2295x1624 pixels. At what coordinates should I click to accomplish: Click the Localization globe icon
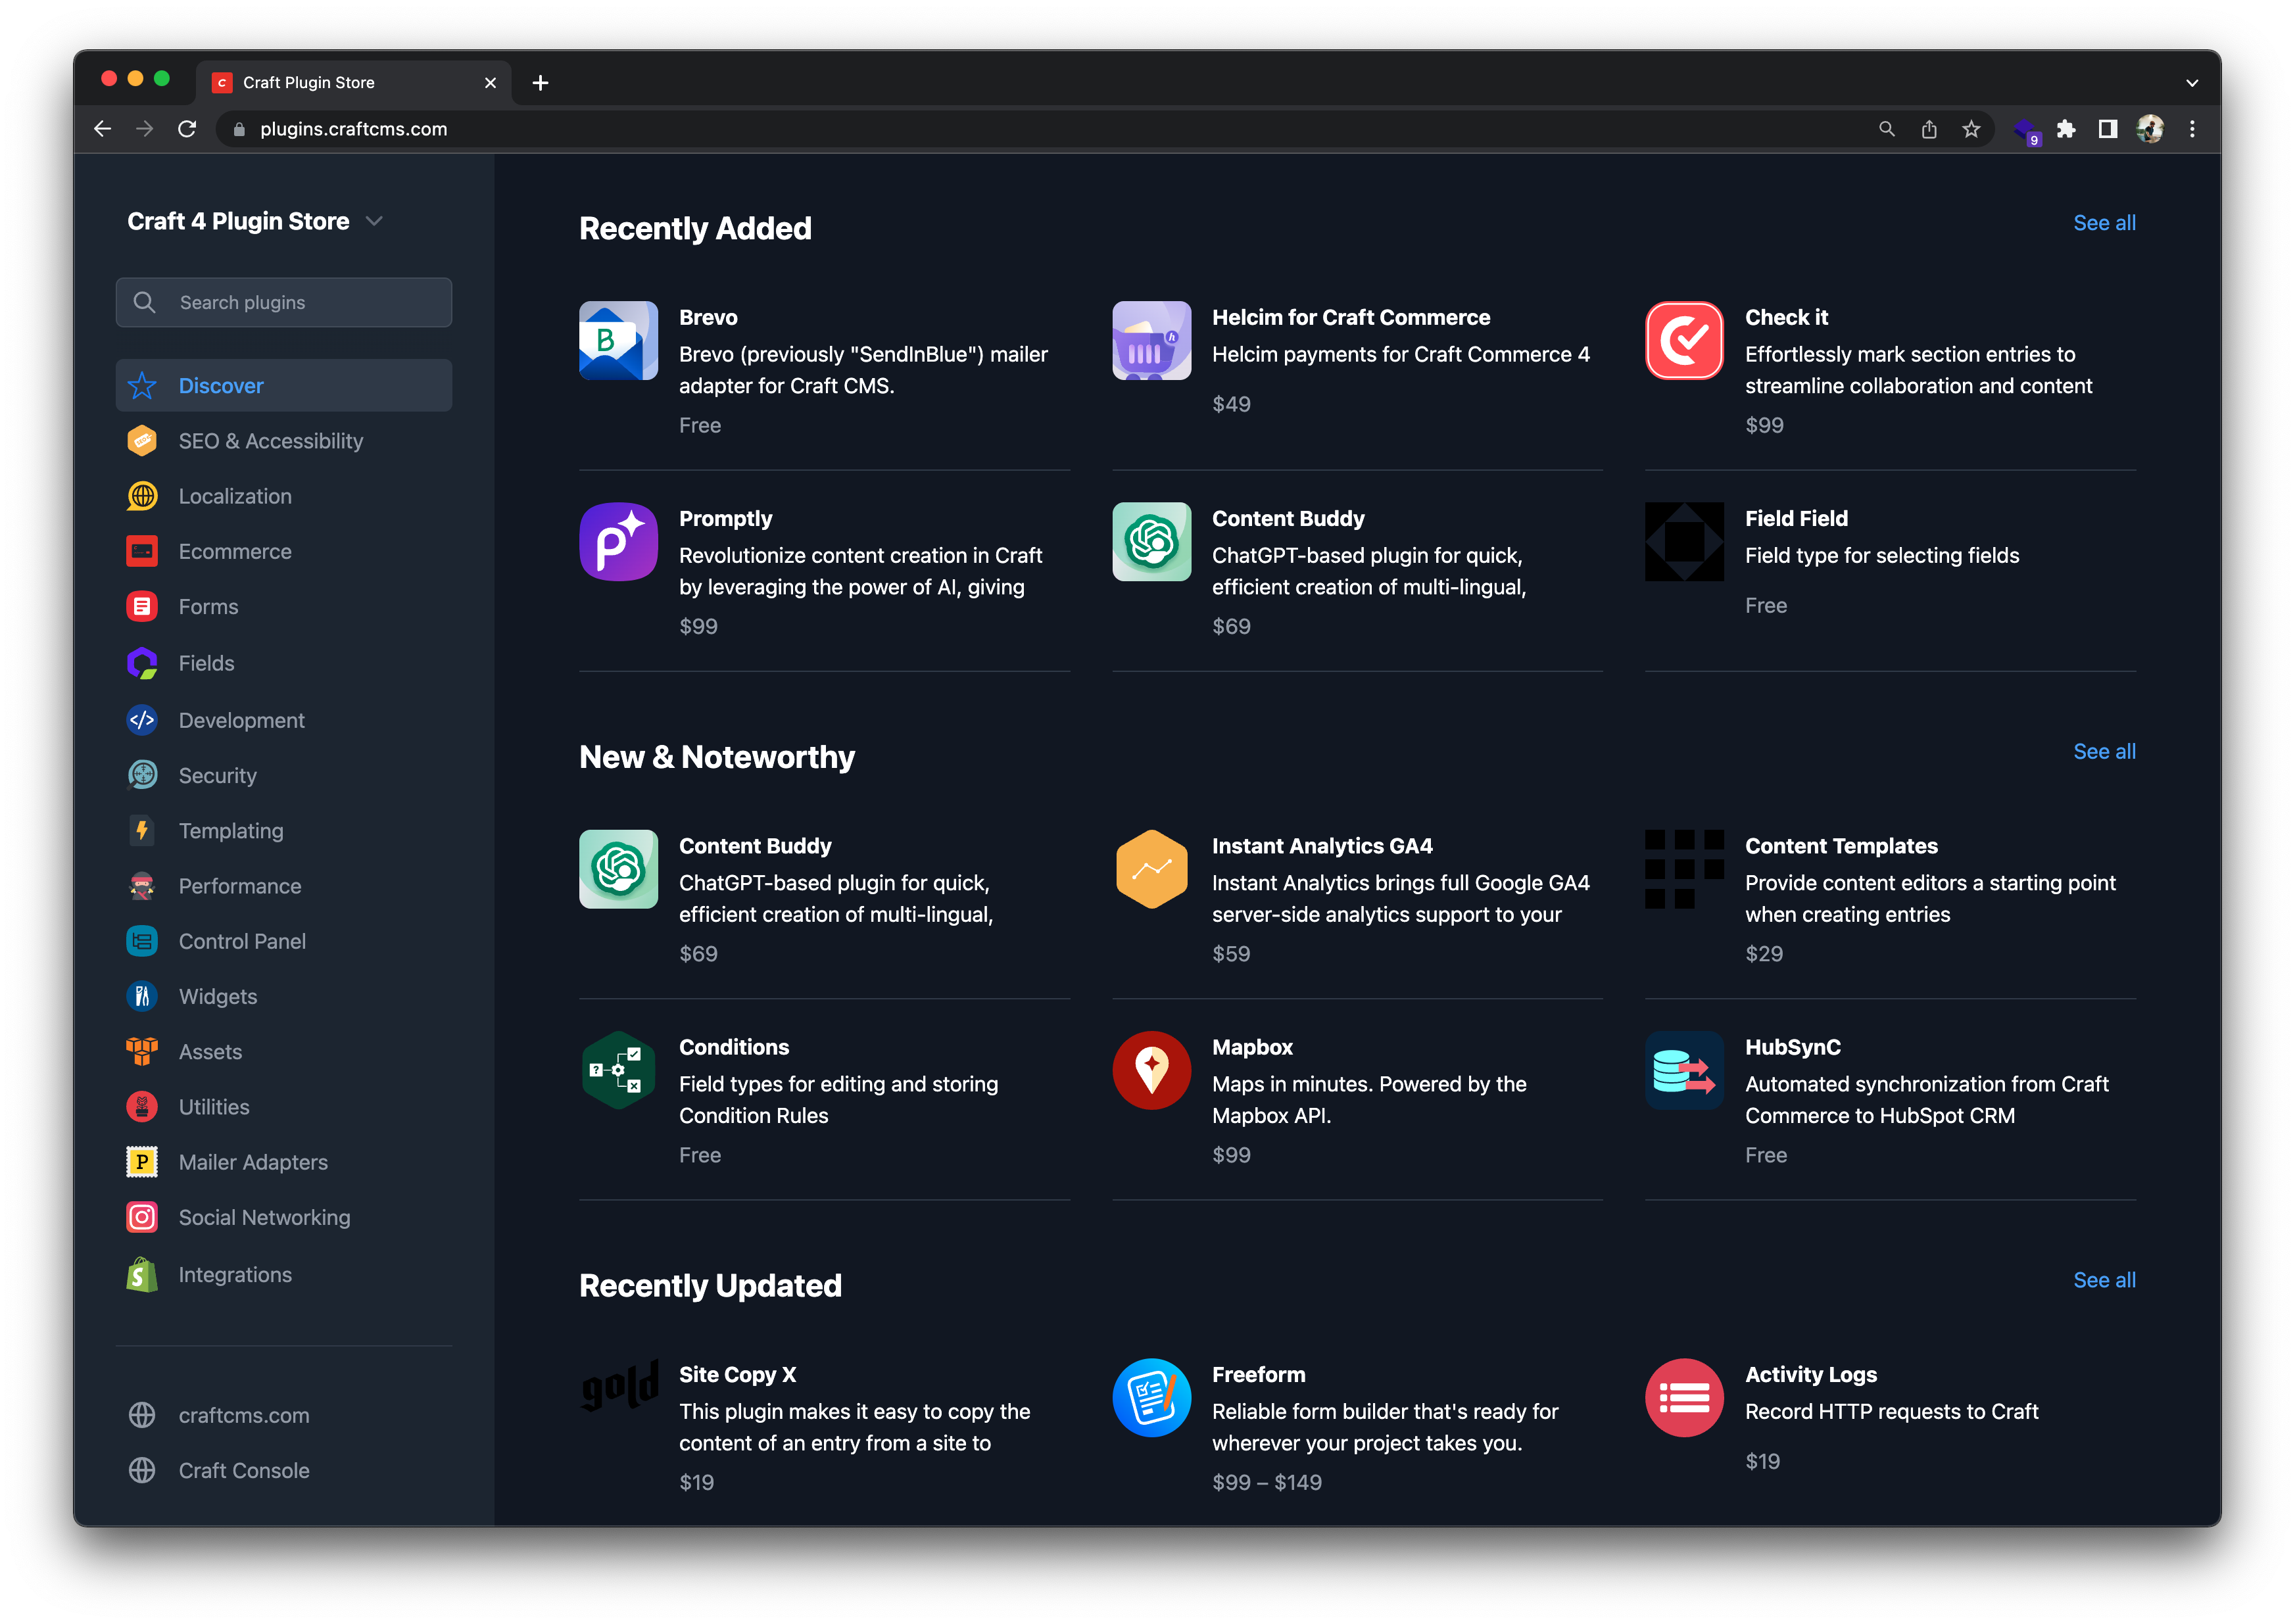(142, 496)
